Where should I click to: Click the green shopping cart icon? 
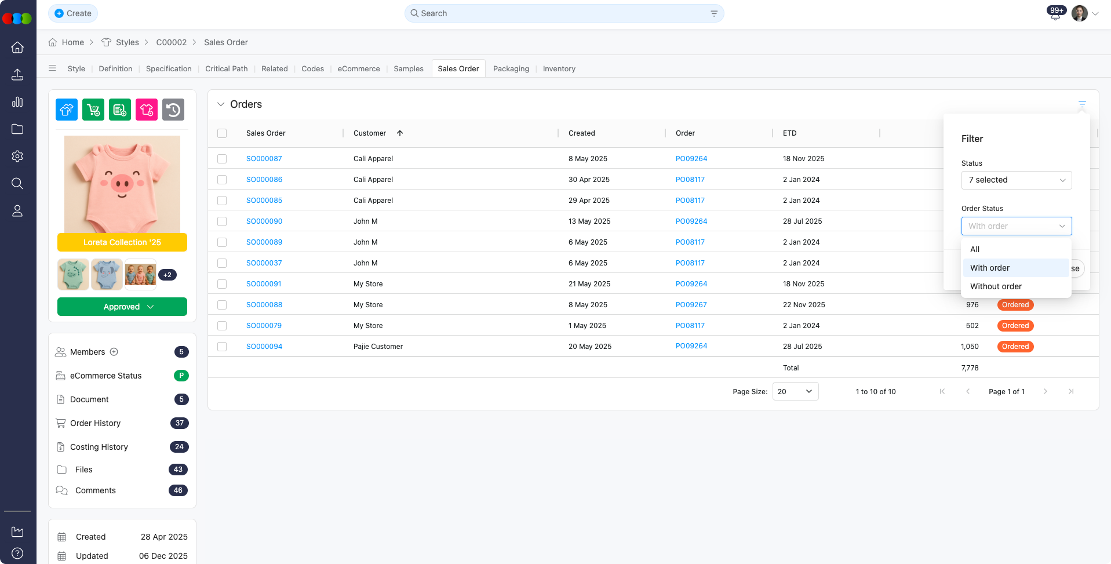click(93, 110)
